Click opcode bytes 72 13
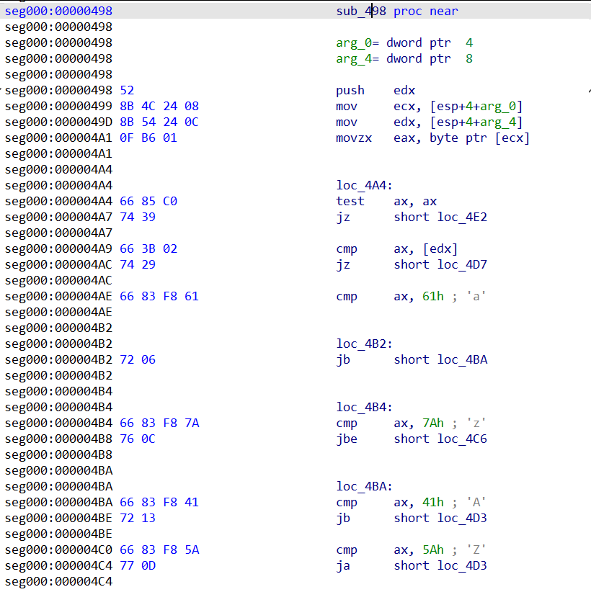The image size is (591, 592). click(x=138, y=519)
